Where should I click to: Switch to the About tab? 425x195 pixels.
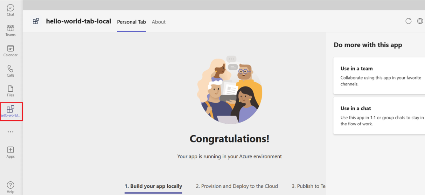[159, 22]
